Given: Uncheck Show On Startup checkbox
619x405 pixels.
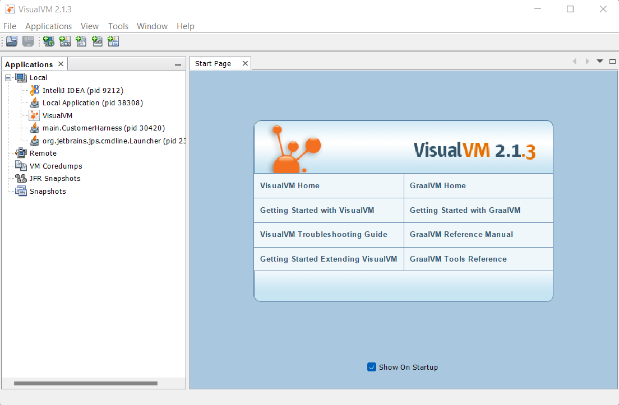Looking at the screenshot, I should (372, 367).
